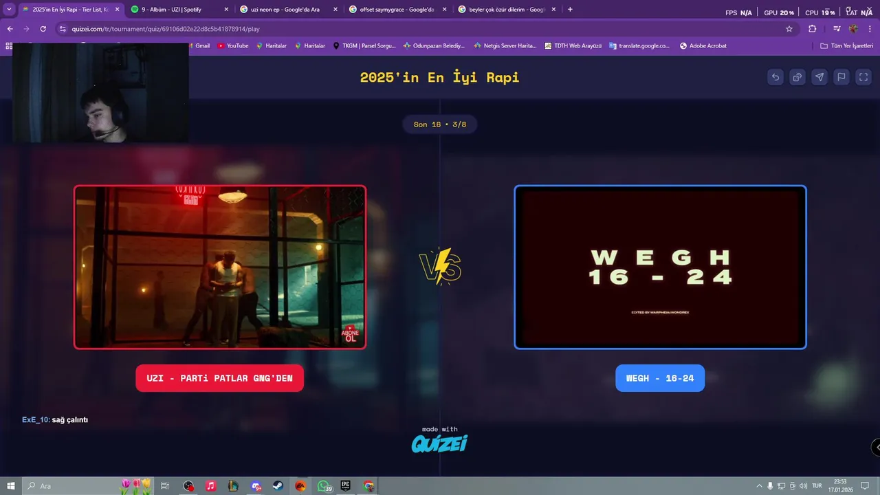880x495 pixels.
Task: Select the WEGH 16-24 video thumbnail
Action: click(x=660, y=267)
